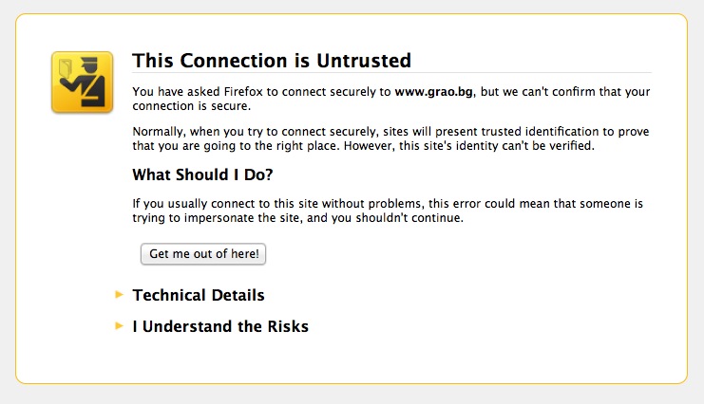
Task: Click the gray page background outside the warning box
Action: coord(352,395)
